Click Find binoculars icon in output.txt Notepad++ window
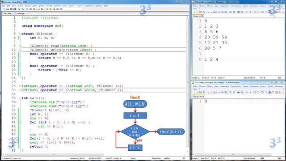Screen dimensions: 286x161 [238, 93]
